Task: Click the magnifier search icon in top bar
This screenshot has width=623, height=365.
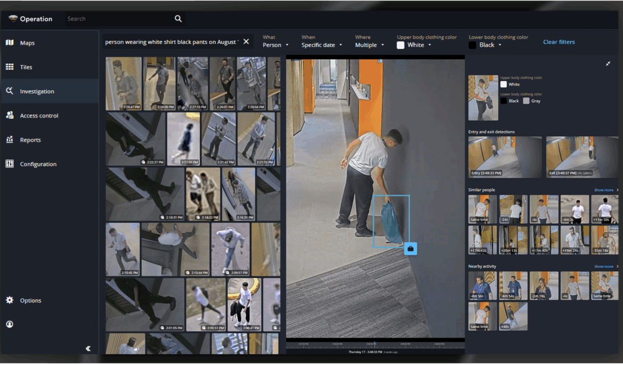Action: 178,19
